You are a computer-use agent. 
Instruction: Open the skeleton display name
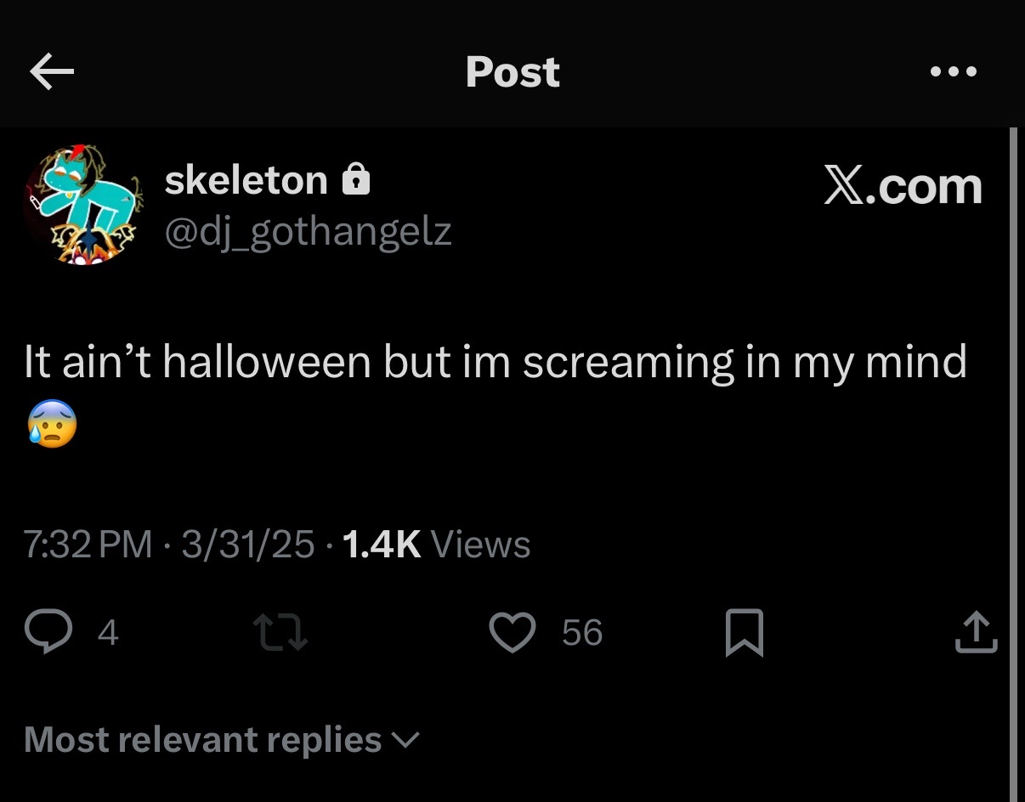(x=246, y=180)
